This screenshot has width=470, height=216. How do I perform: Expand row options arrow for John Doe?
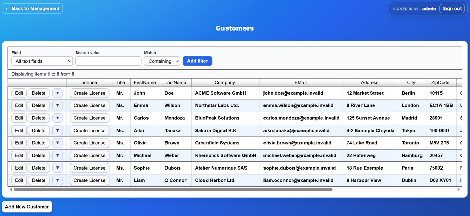click(57, 93)
